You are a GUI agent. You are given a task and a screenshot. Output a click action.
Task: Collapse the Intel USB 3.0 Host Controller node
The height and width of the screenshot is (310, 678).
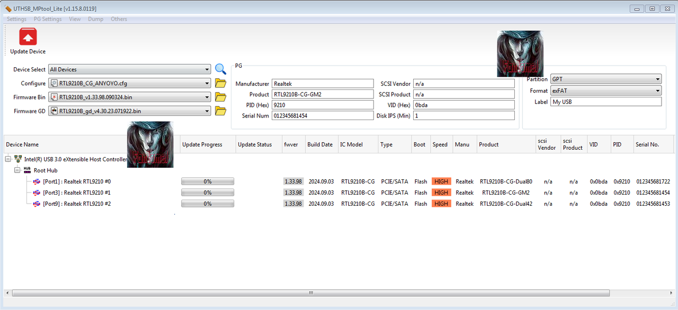pyautogui.click(x=8, y=159)
